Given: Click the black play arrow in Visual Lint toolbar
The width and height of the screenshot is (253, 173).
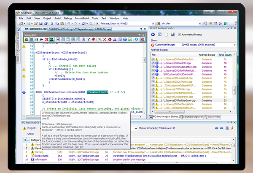Looking at the screenshot, I should [42, 39].
